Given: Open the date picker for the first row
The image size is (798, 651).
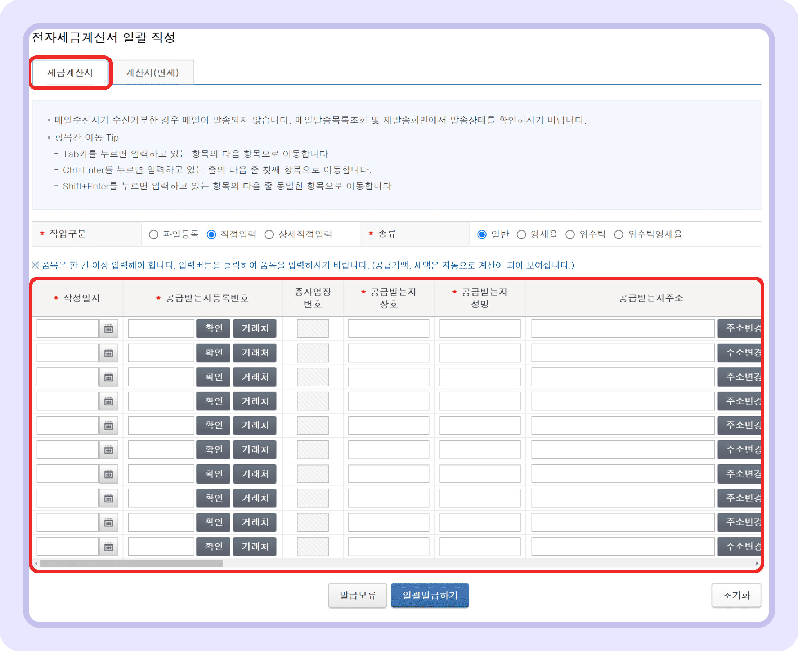Looking at the screenshot, I should pos(109,329).
